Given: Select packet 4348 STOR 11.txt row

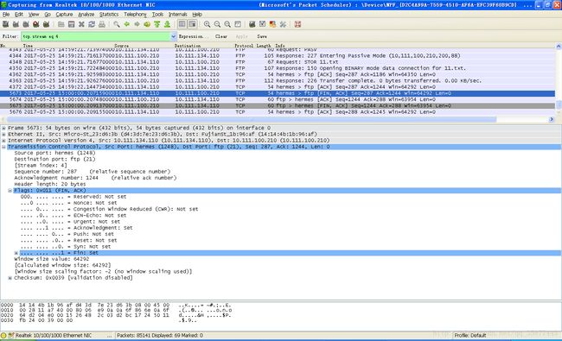Looking at the screenshot, I should point(278,62).
